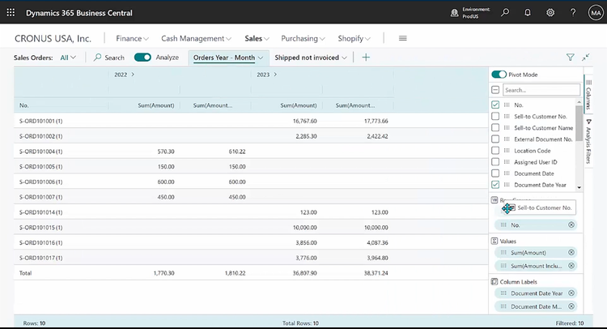The width and height of the screenshot is (607, 329).
Task: Open the All view dropdown
Action: [x=68, y=58]
